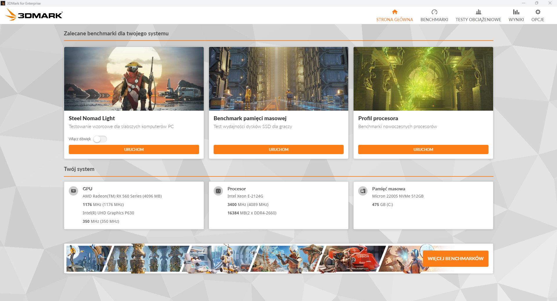
Task: Click the Intel Xeon E-2124G text
Action: (x=245, y=196)
